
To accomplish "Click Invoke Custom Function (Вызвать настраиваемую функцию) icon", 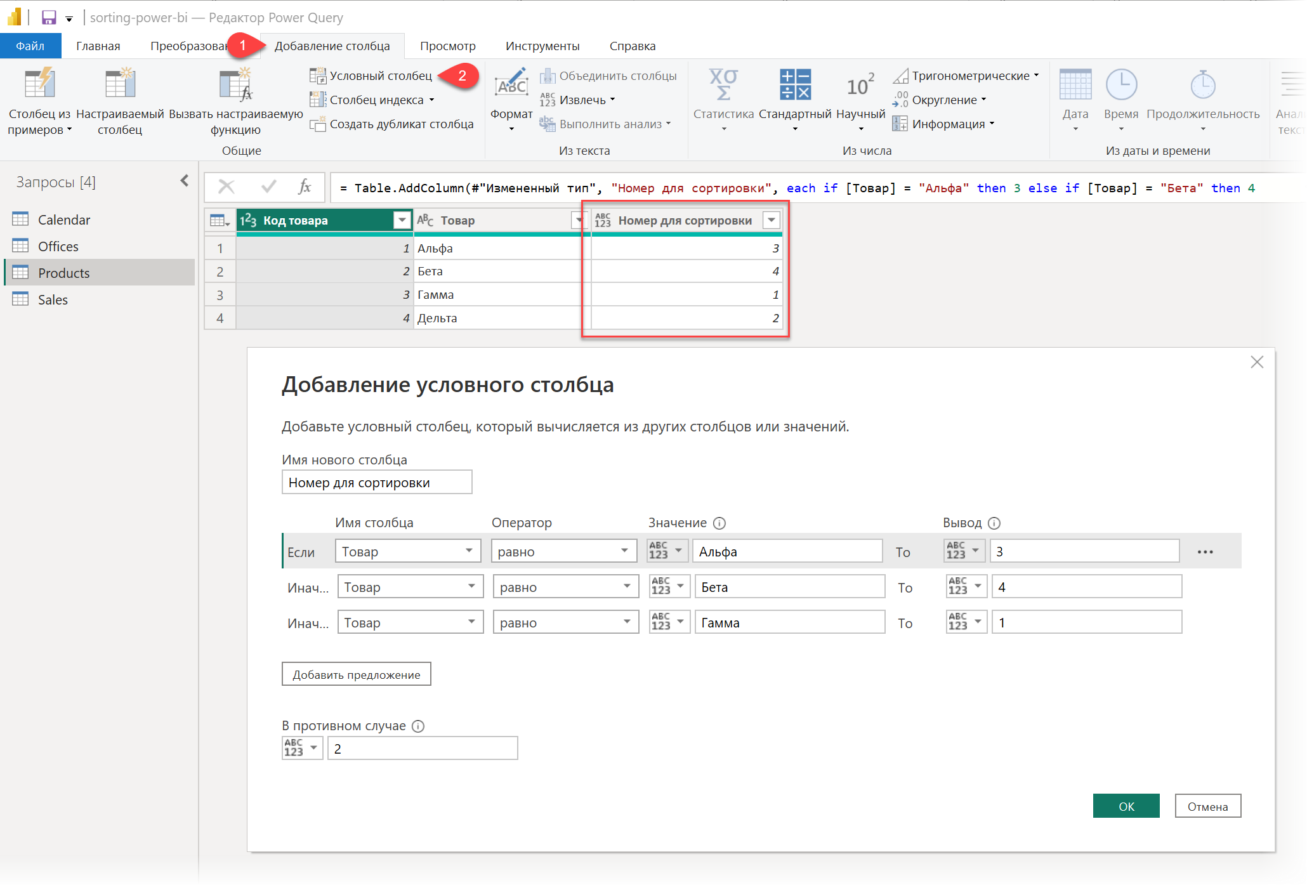I will pyautogui.click(x=235, y=86).
